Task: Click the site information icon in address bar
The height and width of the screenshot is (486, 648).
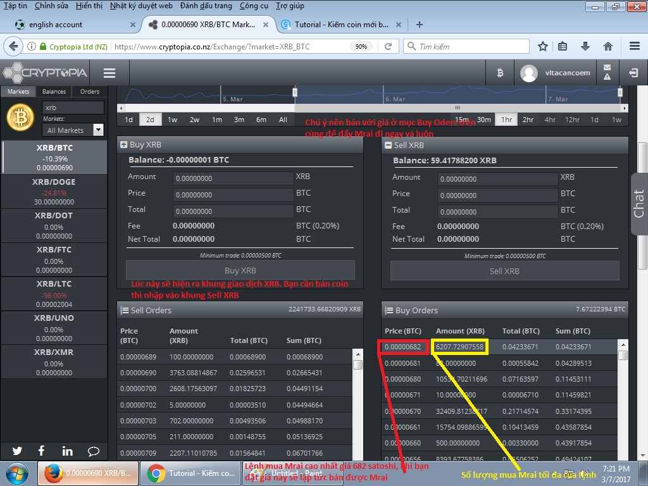Action: coord(32,46)
